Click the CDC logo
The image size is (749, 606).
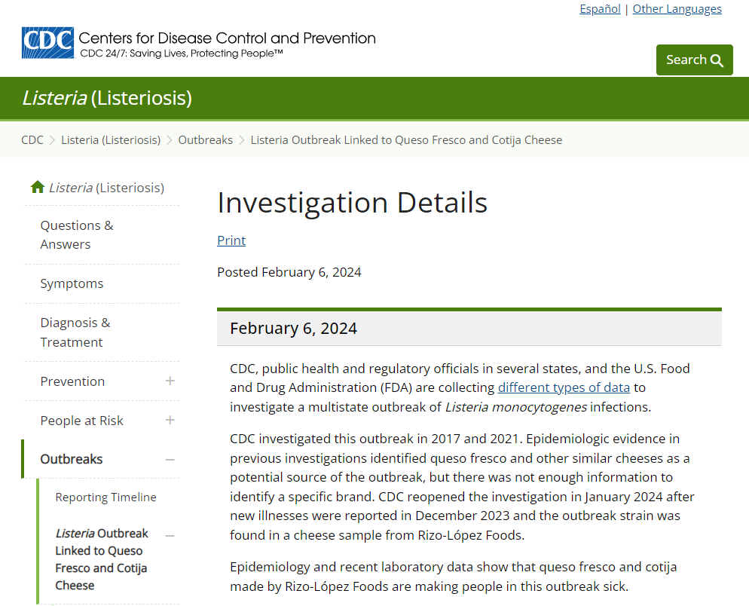click(x=47, y=42)
